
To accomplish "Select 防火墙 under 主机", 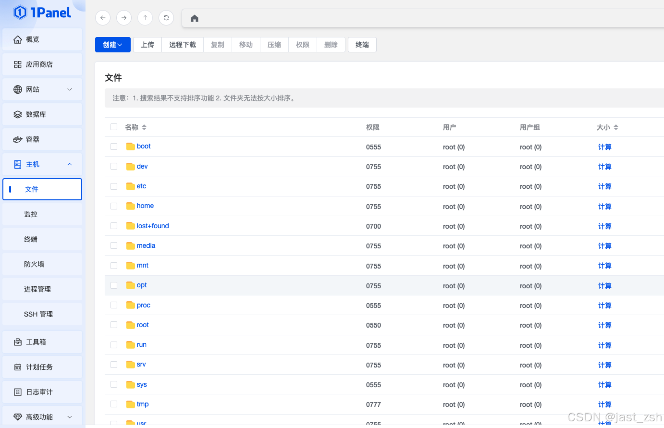I will pos(42,264).
